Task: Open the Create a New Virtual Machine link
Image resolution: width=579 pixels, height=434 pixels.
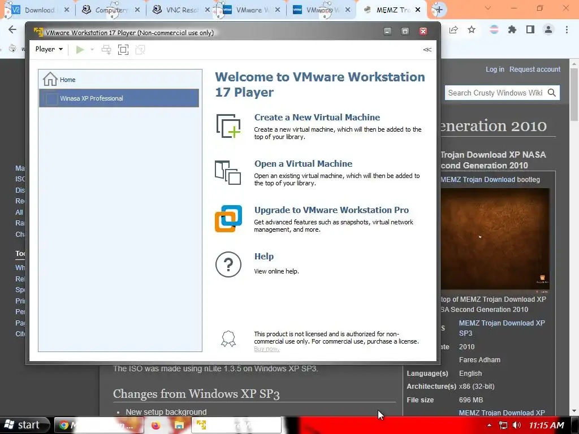Action: point(317,118)
